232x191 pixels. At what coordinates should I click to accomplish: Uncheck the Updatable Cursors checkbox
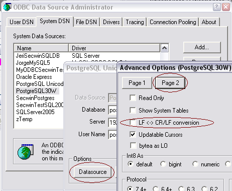[x=133, y=134]
